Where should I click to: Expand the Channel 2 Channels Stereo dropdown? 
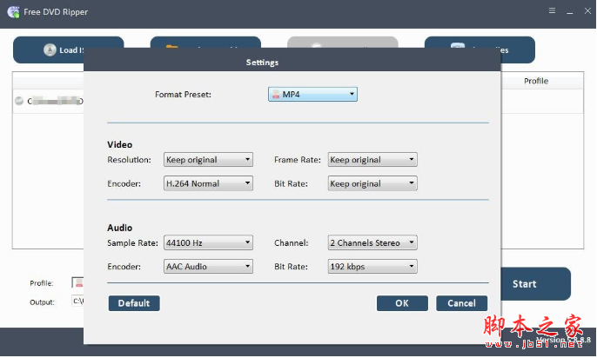click(x=372, y=242)
